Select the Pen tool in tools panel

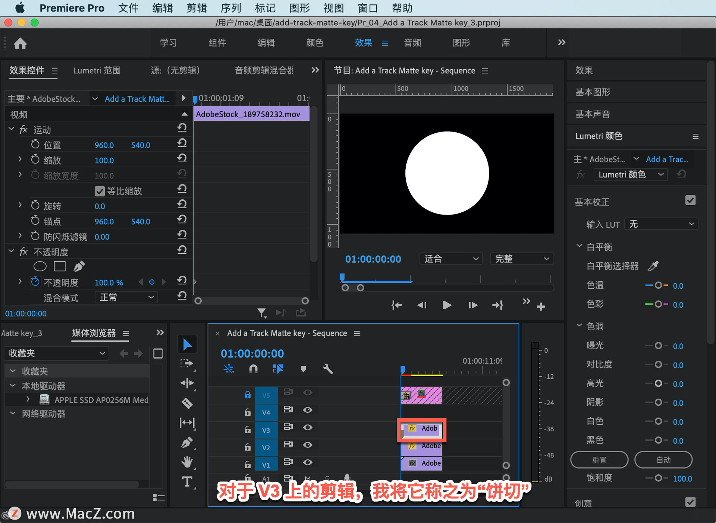pyautogui.click(x=187, y=442)
